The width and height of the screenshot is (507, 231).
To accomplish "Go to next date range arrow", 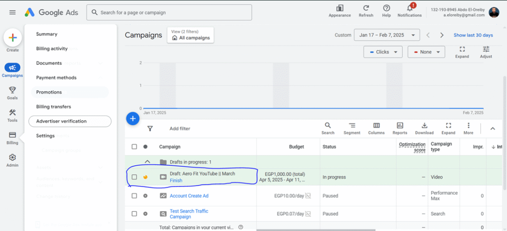I will tap(442, 35).
